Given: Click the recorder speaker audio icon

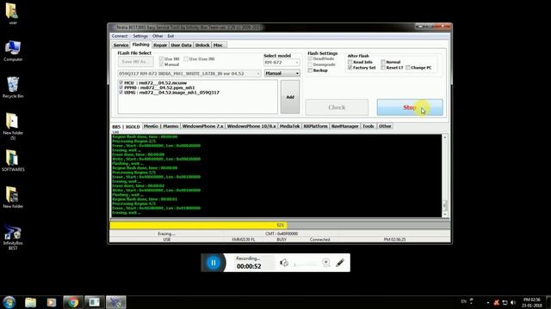Looking at the screenshot, I should pyautogui.click(x=284, y=263).
